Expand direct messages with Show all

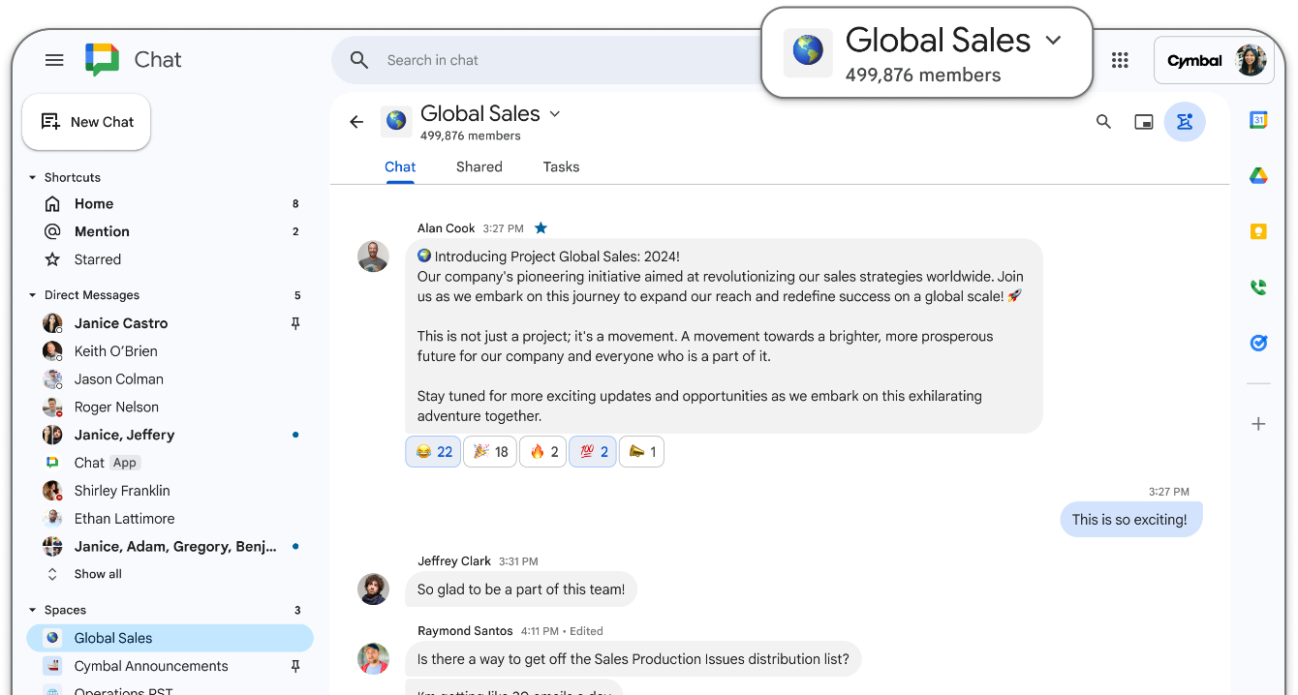(x=97, y=574)
